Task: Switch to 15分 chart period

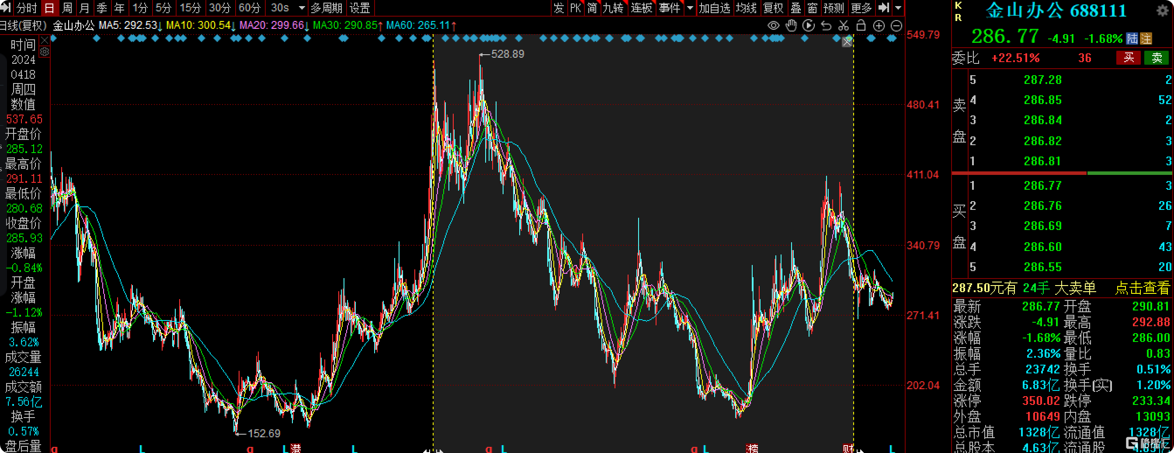Action: 190,8
